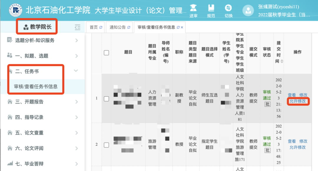Tick the select-all checkbox in table header
This screenshot has width=318, height=171.
point(107,52)
